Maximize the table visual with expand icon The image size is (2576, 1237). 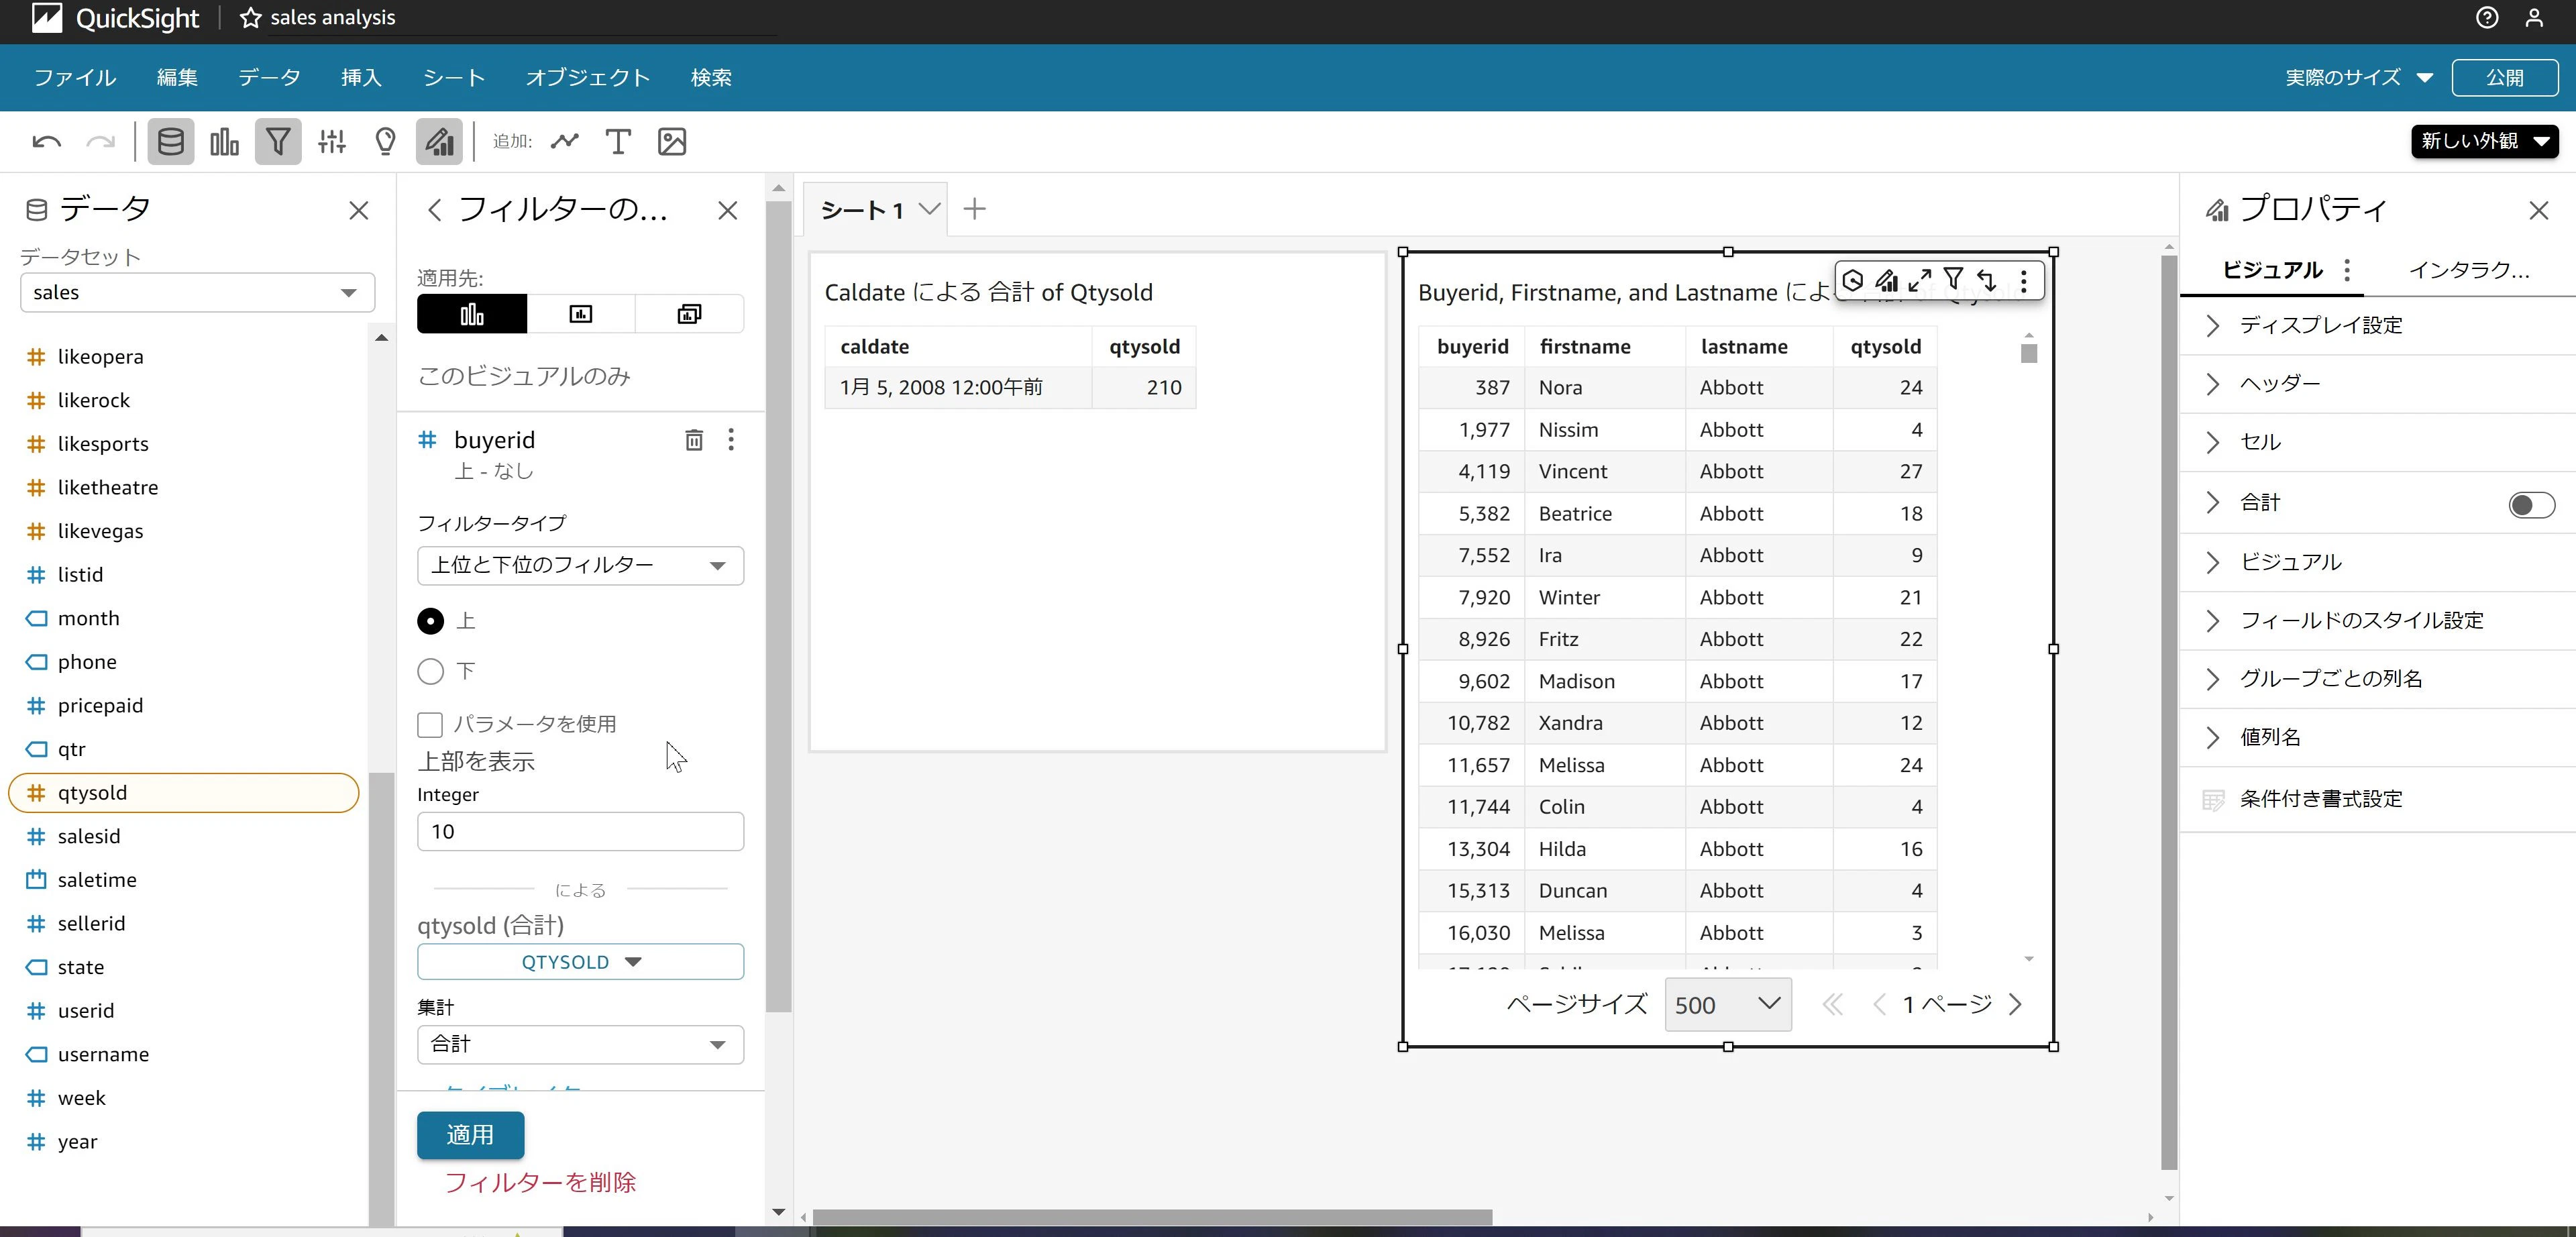(x=1919, y=280)
